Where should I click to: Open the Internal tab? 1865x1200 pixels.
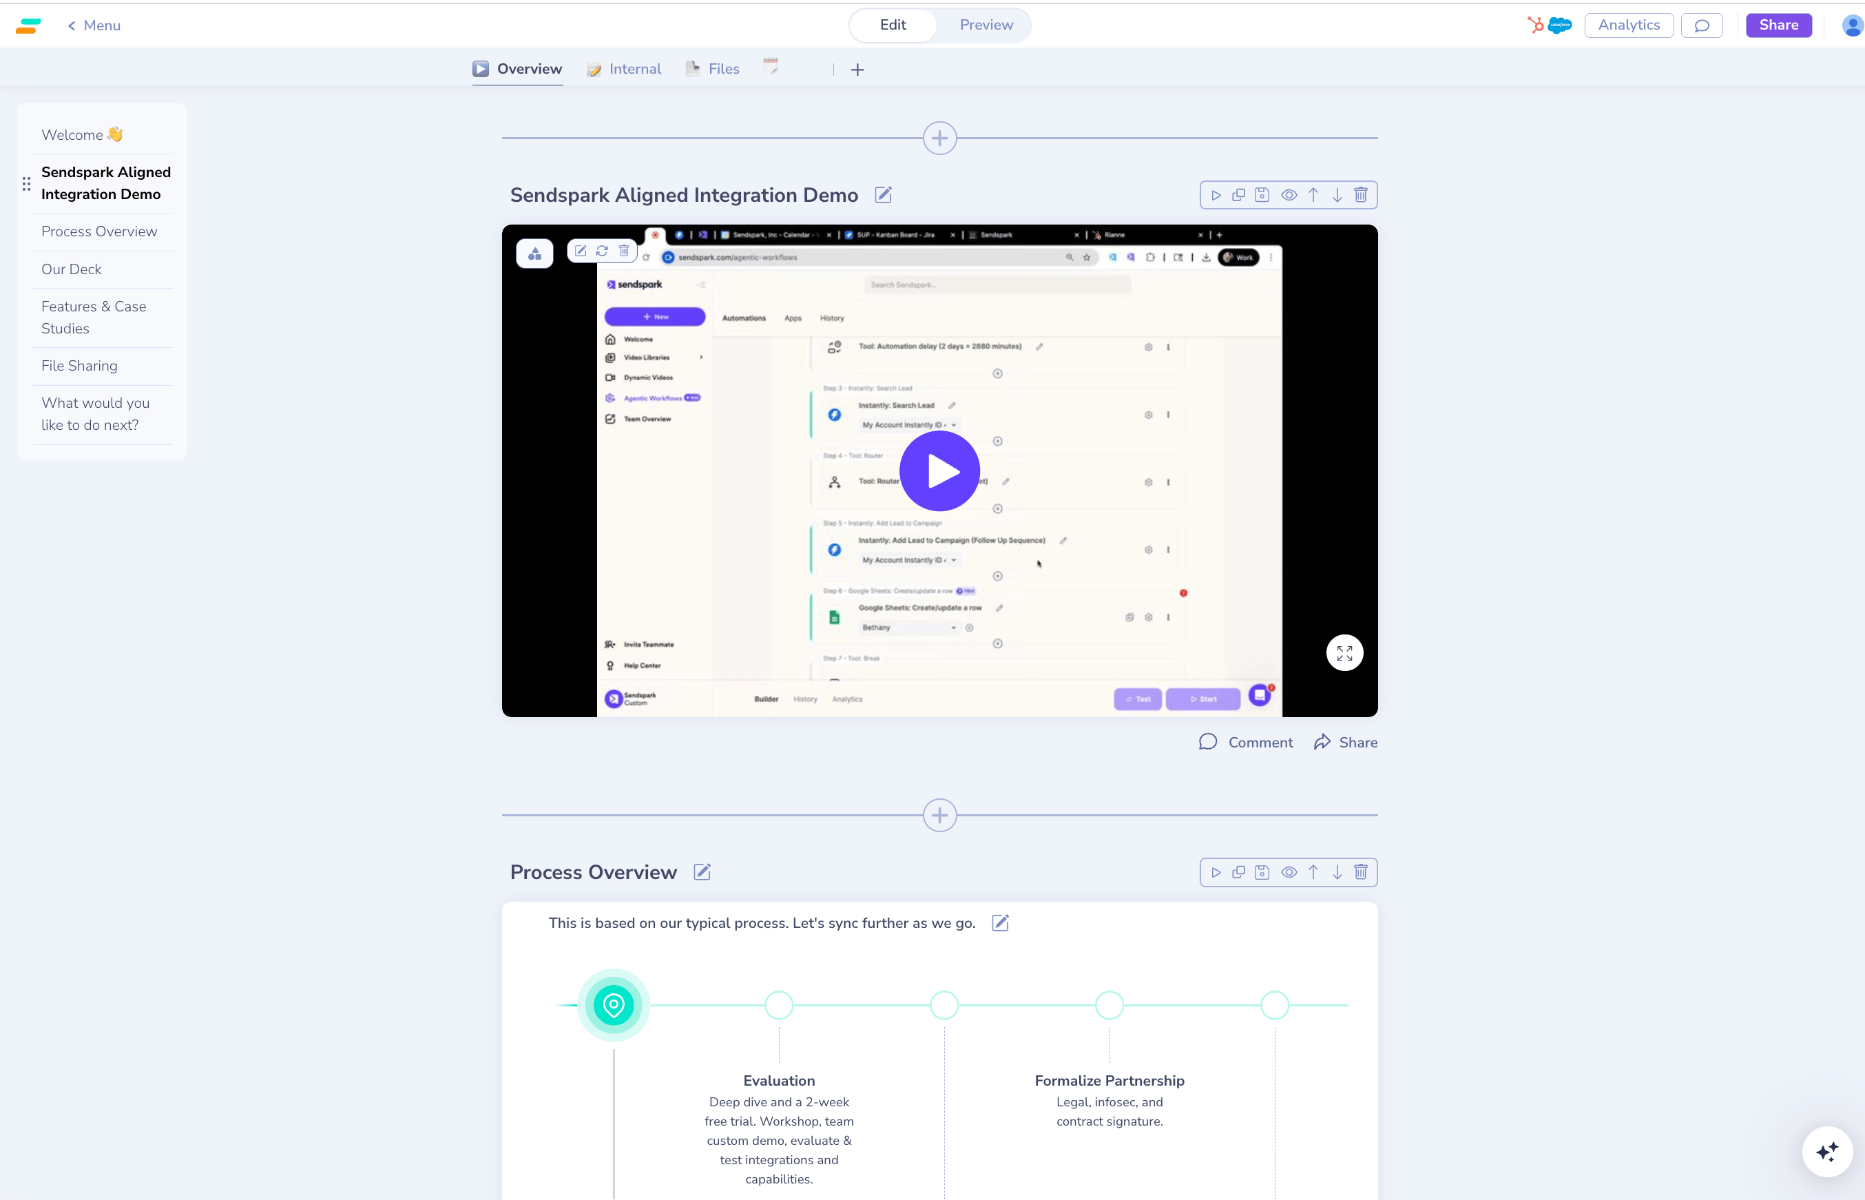coord(624,69)
